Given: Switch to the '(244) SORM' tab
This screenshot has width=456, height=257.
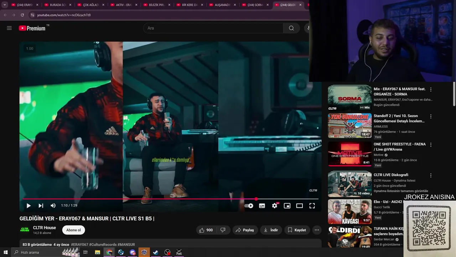Looking at the screenshot, I should point(255,5).
